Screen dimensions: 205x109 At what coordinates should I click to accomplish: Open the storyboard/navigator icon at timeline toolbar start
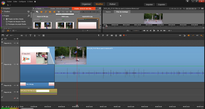(3, 35)
